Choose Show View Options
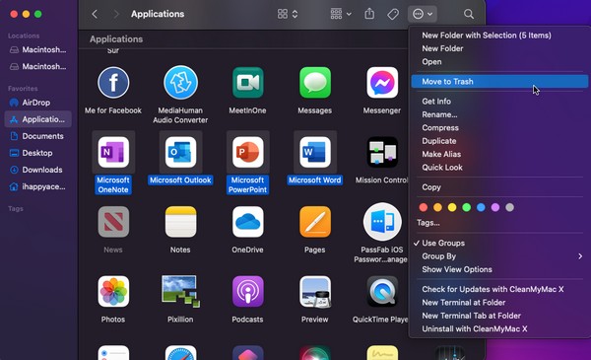Viewport: 591px width, 360px height. pos(499,269)
